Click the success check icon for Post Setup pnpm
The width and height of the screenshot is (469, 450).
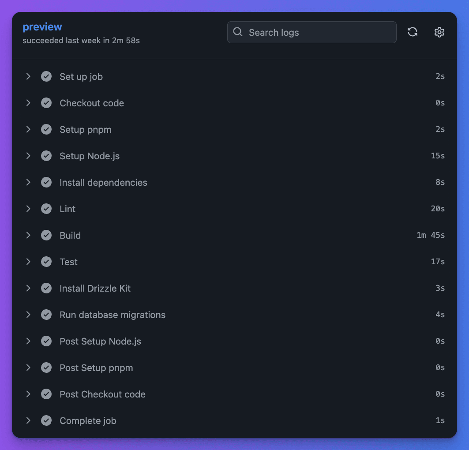click(x=46, y=367)
